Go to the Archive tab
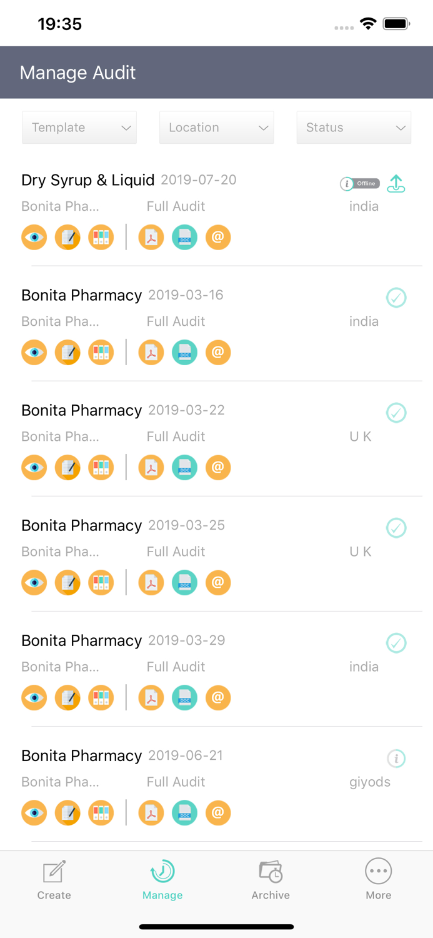The image size is (433, 938). click(271, 879)
